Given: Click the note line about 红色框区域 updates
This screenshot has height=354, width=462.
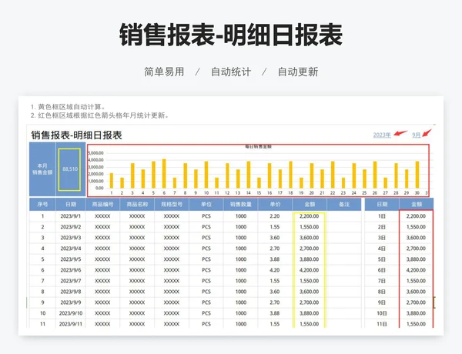Looking at the screenshot, I should coord(100,115).
